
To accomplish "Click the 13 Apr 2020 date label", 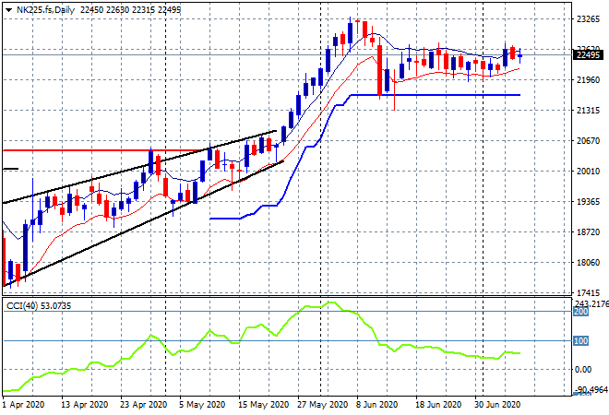I will [82, 404].
